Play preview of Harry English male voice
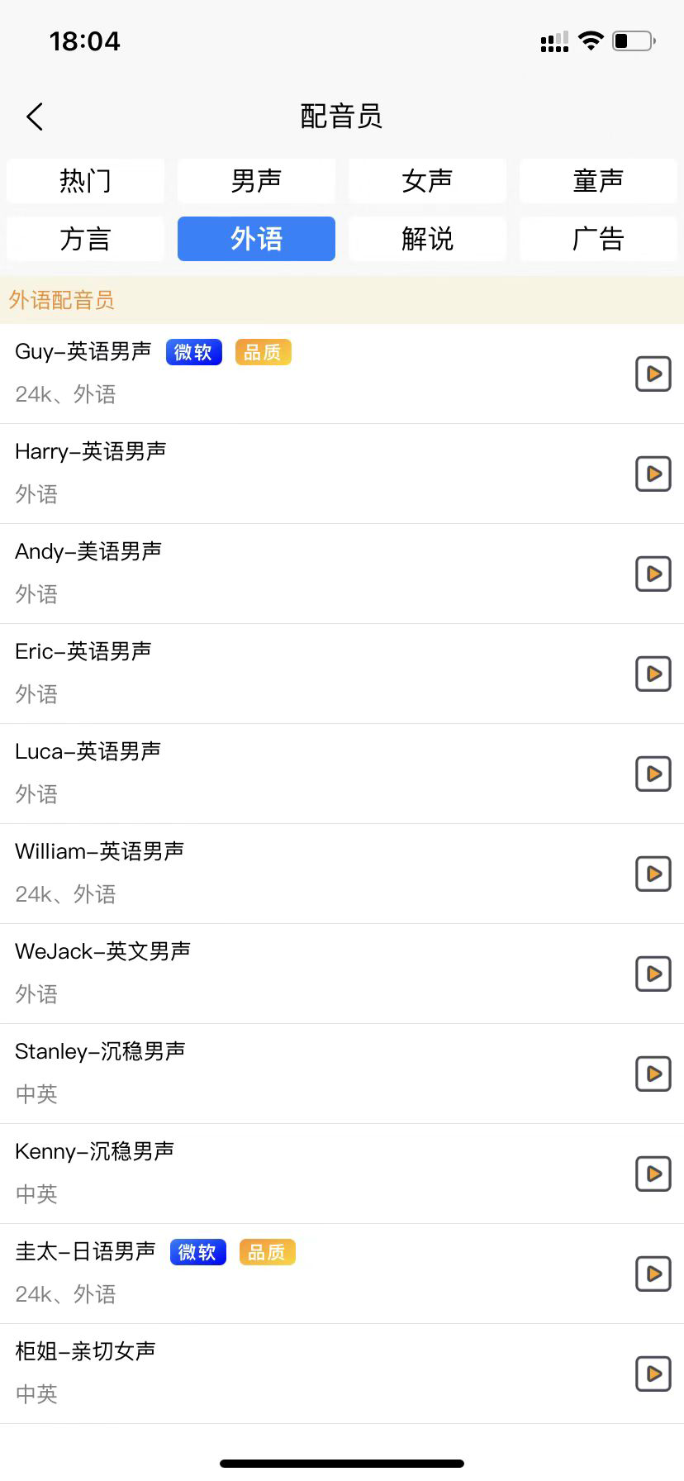Screen dimensions: 684x1481 coord(653,474)
